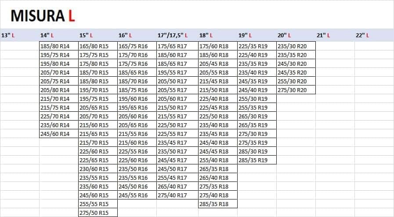Click cell 245/60 R15

tap(98, 195)
